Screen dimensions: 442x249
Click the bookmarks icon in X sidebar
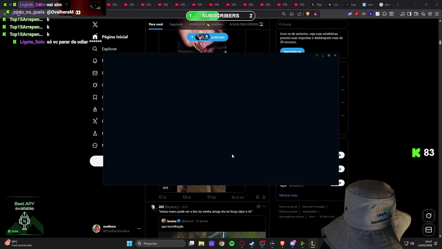pos(95,97)
